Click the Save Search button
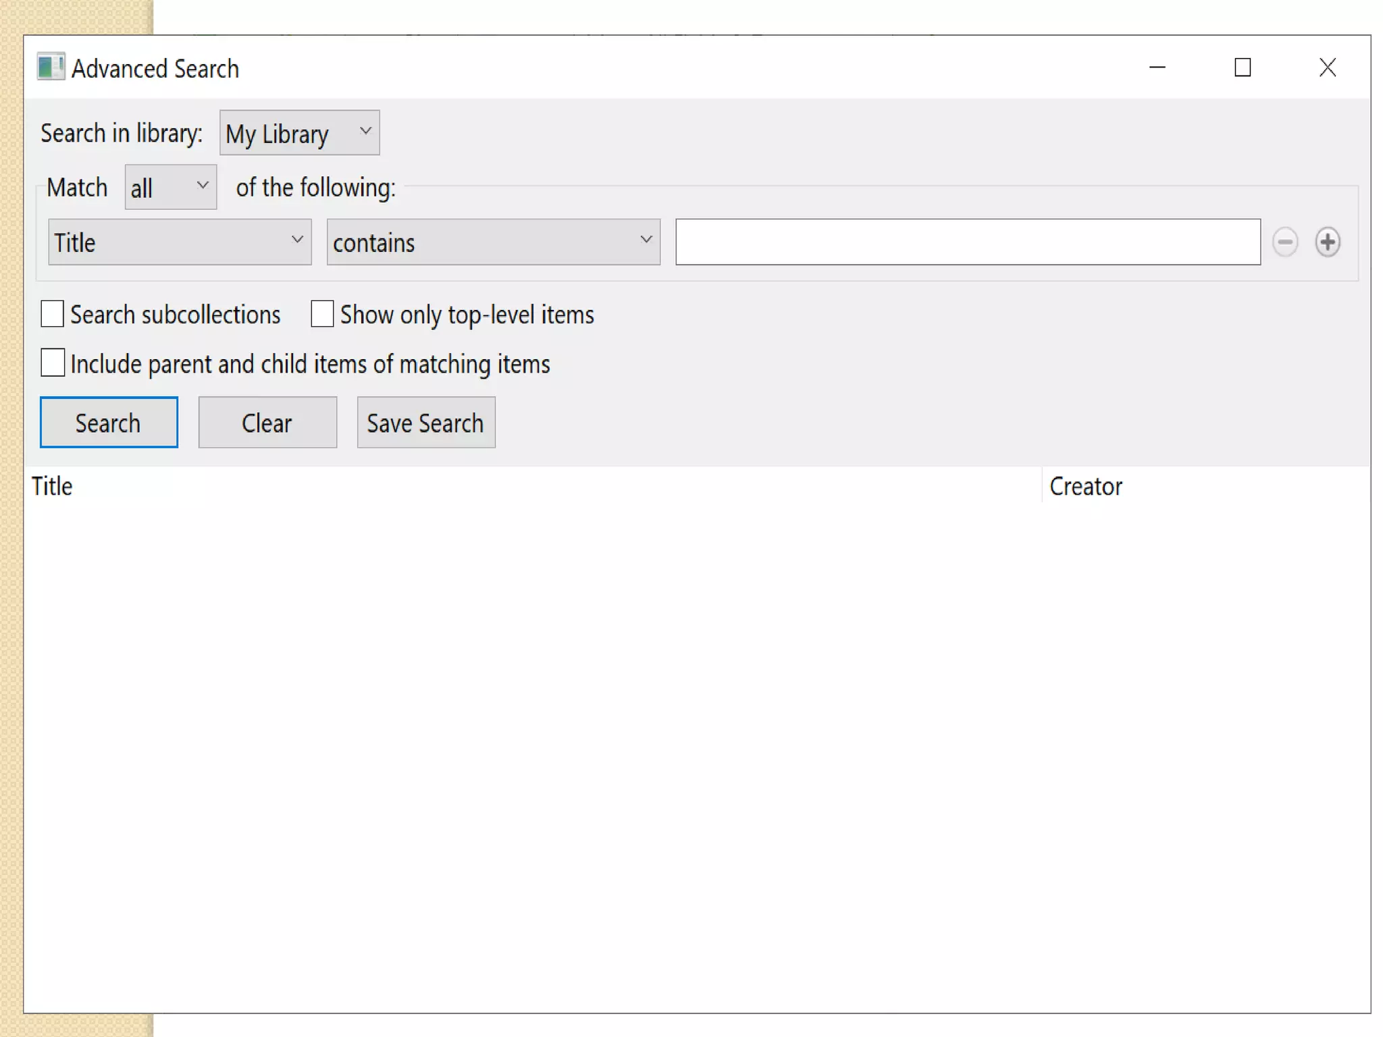Image resolution: width=1383 pixels, height=1037 pixels. (425, 423)
